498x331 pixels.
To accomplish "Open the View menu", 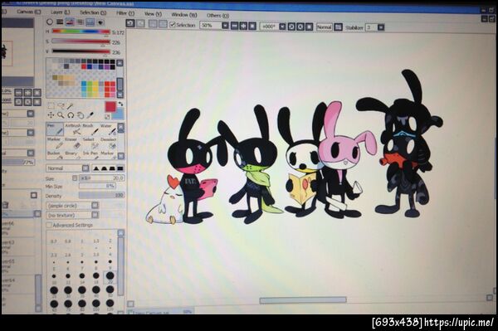I will point(153,13).
